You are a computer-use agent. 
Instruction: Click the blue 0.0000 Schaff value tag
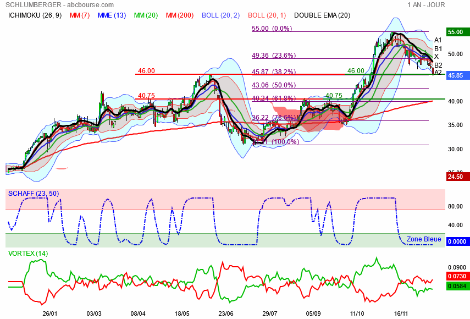[x=457, y=241]
